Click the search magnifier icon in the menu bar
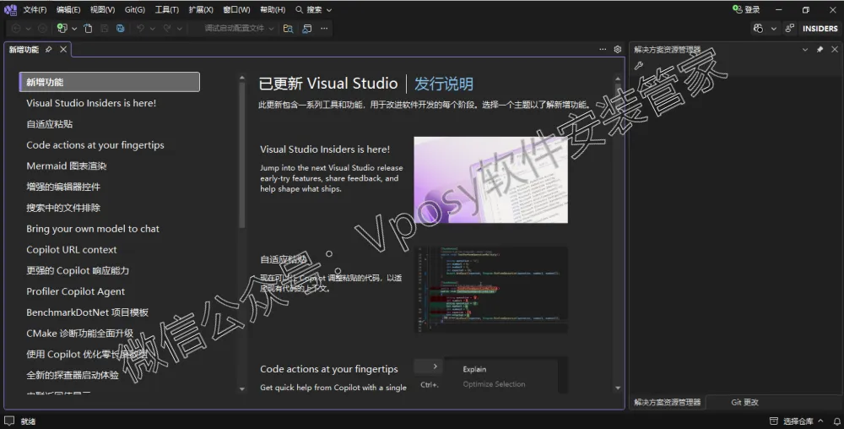The height and width of the screenshot is (429, 844). (x=300, y=9)
